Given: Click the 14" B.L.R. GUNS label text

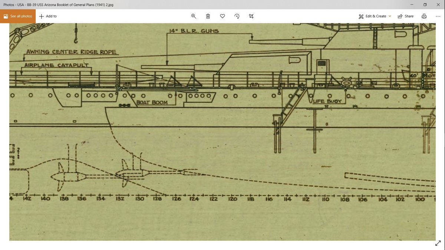Looking at the screenshot, I should click(x=194, y=31).
